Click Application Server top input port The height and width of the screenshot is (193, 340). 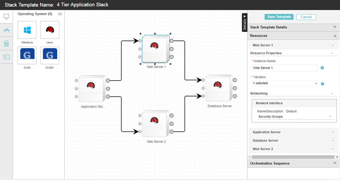pyautogui.click(x=76, y=81)
